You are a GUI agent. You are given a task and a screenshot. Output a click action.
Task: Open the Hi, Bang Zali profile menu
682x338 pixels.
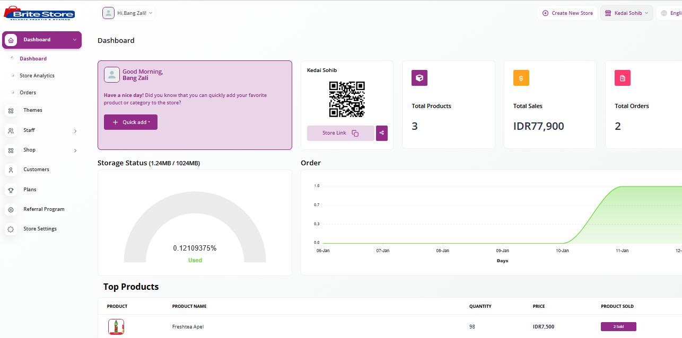coord(128,13)
